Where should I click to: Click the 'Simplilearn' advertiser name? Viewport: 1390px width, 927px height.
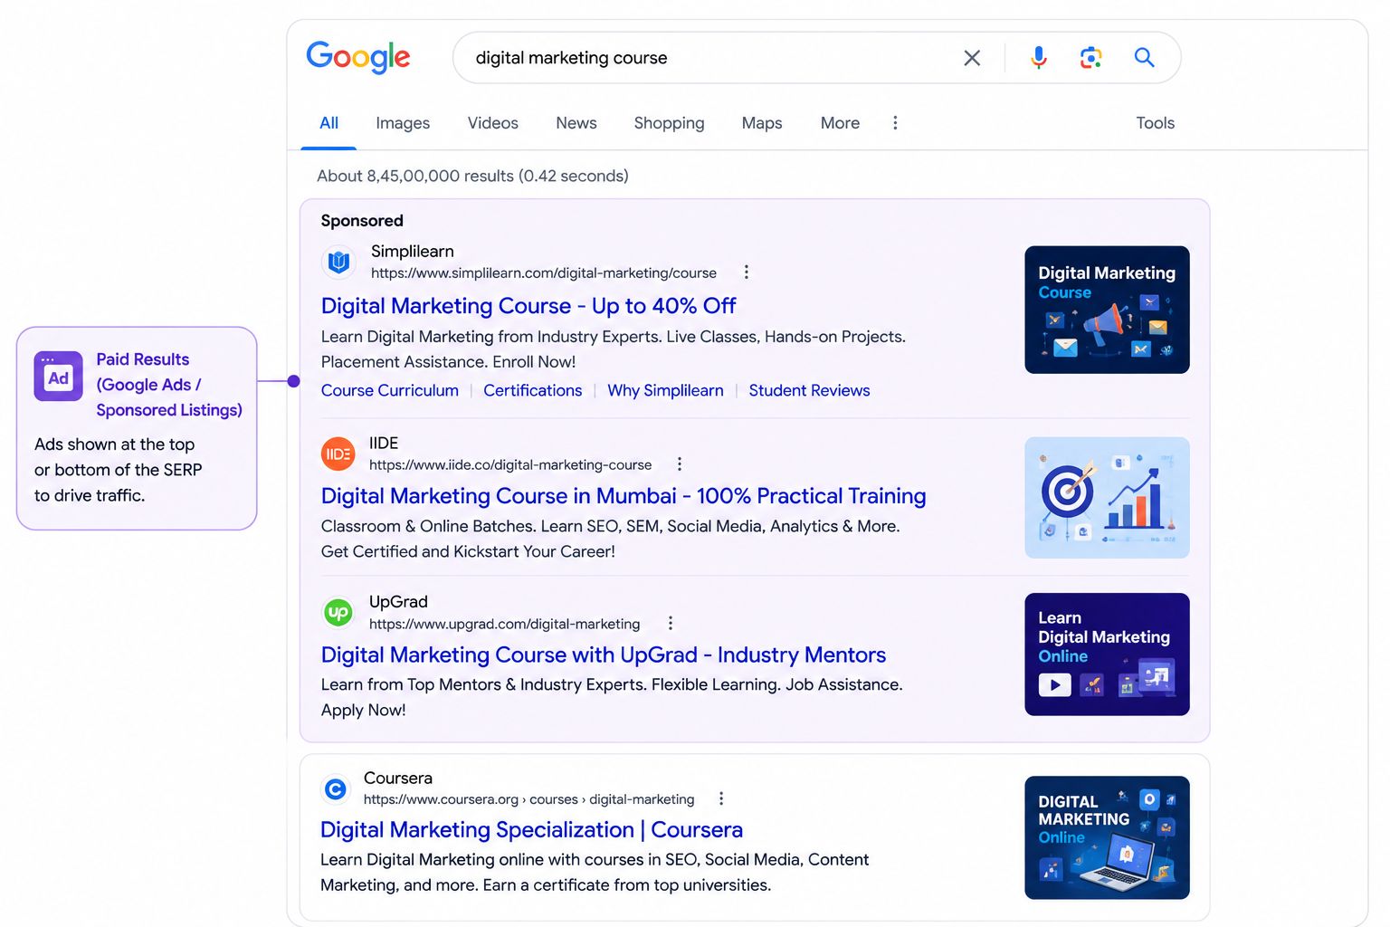(413, 252)
